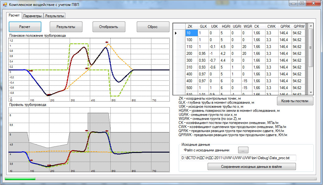This screenshot has width=323, height=185.
Task: Click the GLK column header
Action: tap(204, 26)
